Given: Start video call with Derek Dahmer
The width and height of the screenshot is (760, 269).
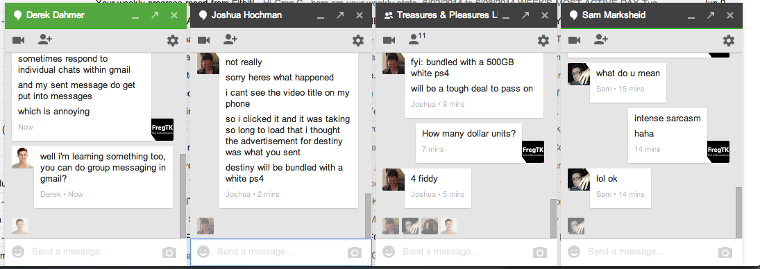Looking at the screenshot, I should pos(19,40).
